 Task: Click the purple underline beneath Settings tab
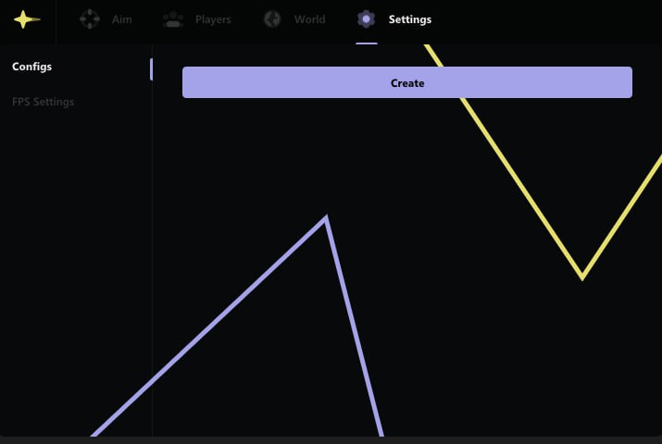367,43
